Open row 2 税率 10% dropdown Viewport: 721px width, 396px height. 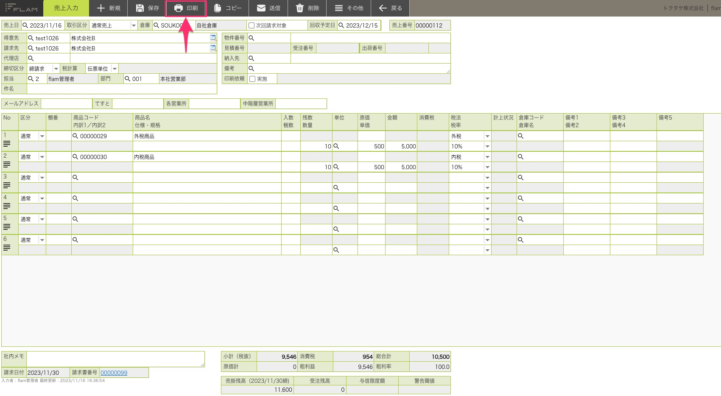click(487, 167)
